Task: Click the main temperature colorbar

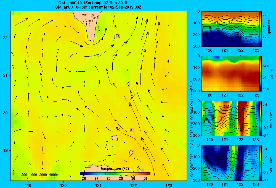Action: point(115,174)
